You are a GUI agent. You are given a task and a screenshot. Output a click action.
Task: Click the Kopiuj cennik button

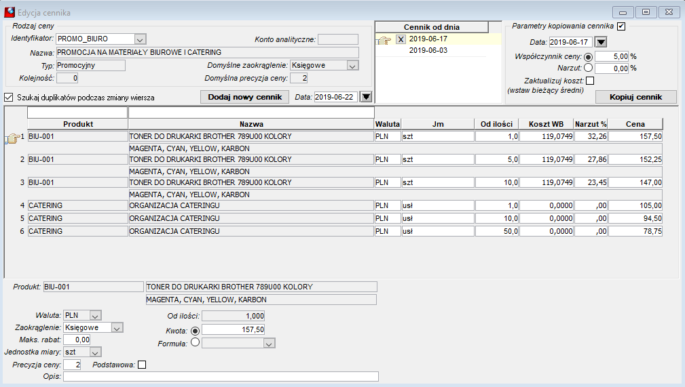coord(635,97)
